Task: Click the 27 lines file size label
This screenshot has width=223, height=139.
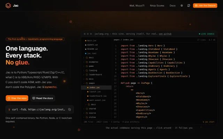Action: (206, 40)
